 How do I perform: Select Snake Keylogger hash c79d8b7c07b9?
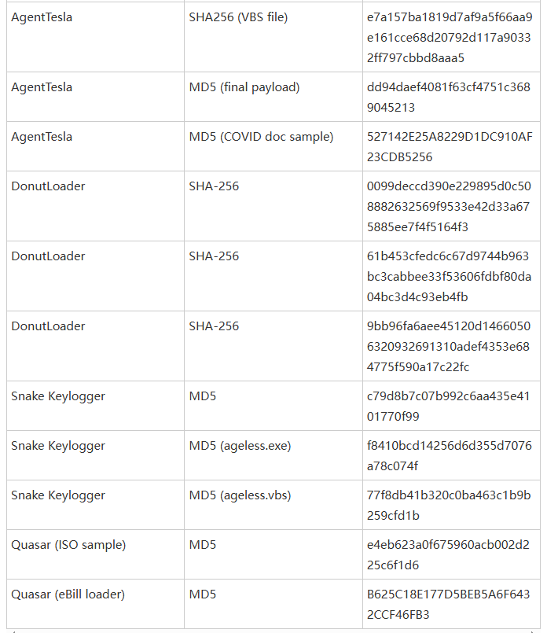[448, 406]
